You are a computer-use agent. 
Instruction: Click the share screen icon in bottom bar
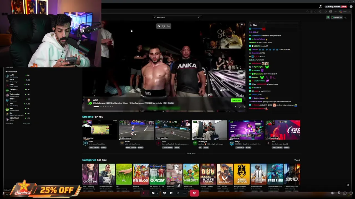164,193
